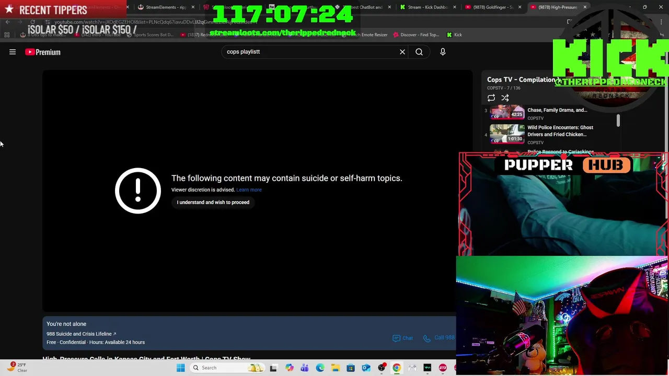The height and width of the screenshot is (376, 669).
Task: Proceed past the self-harm content warning
Action: coord(213,202)
